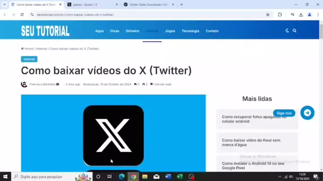Click the Home breadcrumb link
This screenshot has height=181, width=323.
29,49
